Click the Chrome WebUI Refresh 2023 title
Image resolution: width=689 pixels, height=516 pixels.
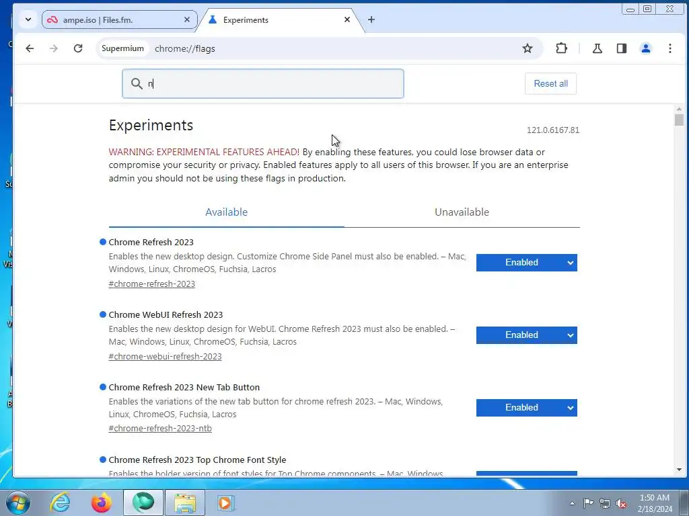coord(166,314)
